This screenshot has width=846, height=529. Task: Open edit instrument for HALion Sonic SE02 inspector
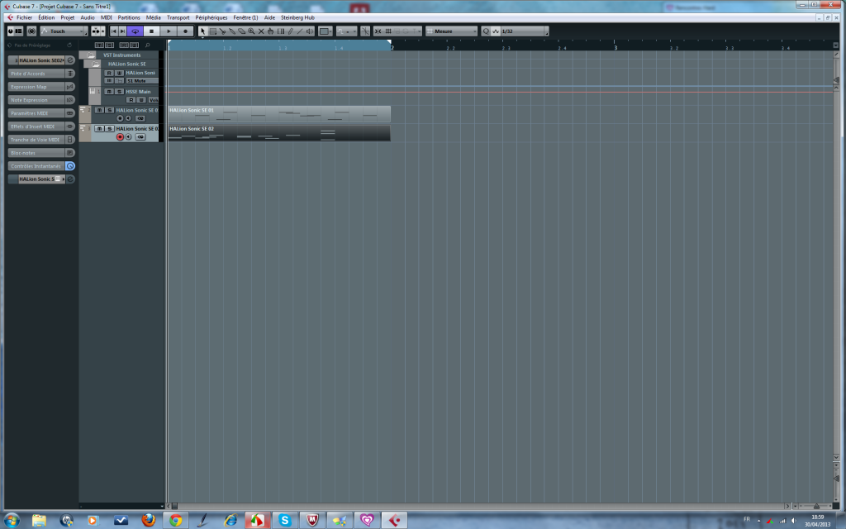(x=70, y=60)
